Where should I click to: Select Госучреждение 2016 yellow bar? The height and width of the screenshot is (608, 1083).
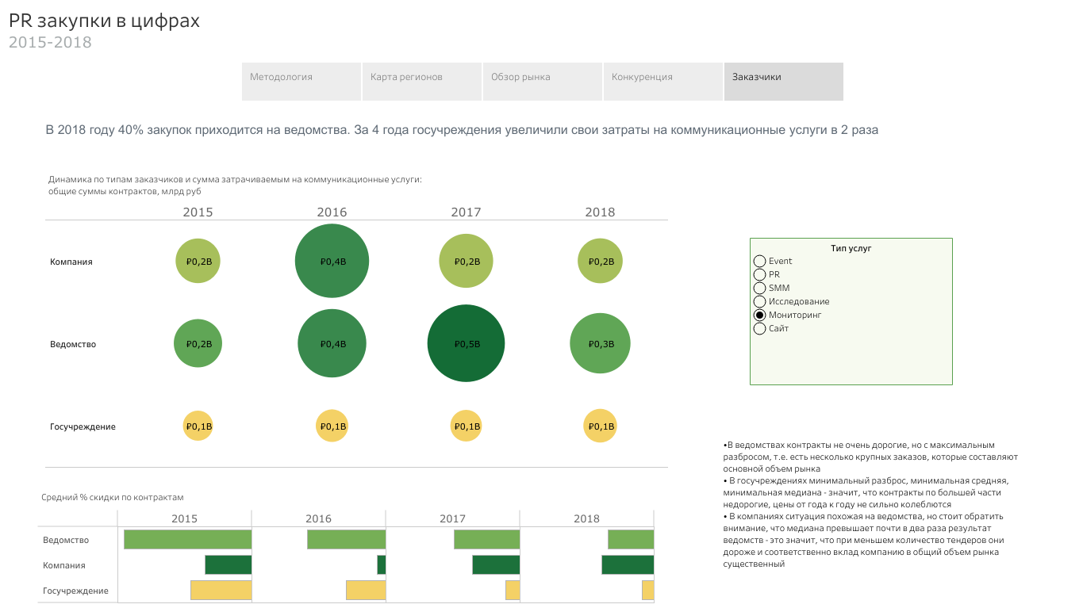pos(366,590)
